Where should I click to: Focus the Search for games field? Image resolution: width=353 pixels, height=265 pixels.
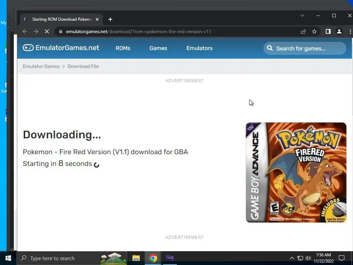pos(305,48)
